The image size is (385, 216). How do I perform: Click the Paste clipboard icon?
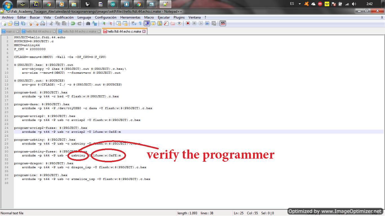point(64,23)
